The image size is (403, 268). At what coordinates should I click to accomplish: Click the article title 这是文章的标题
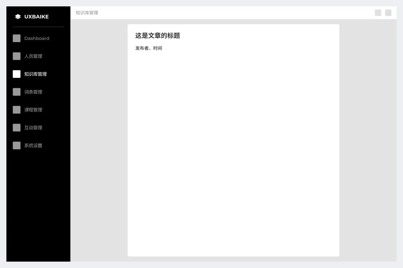tap(157, 35)
